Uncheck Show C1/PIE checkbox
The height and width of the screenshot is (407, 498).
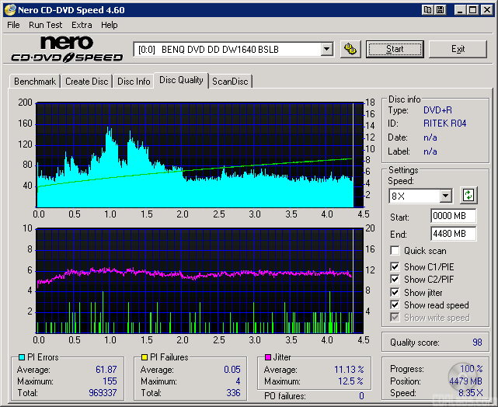[395, 267]
